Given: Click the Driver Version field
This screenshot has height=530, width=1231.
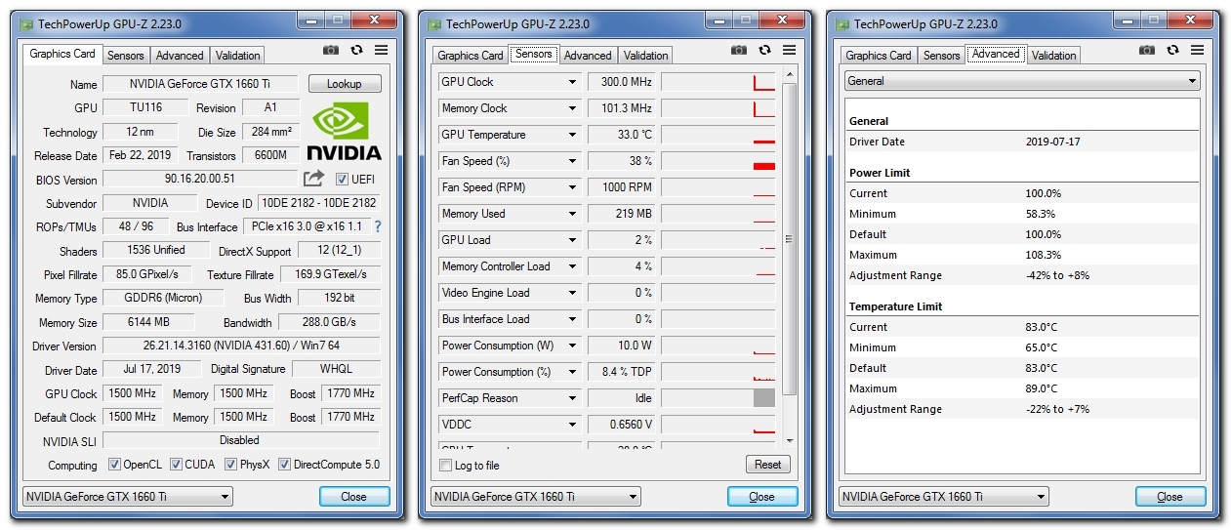Looking at the screenshot, I should (x=241, y=346).
